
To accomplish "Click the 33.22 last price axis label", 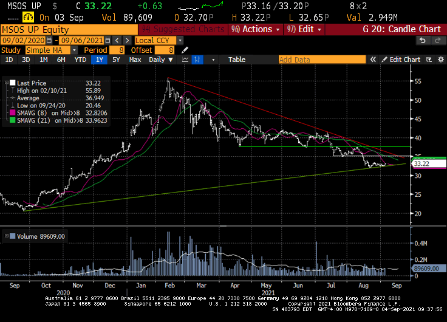I will [428, 163].
